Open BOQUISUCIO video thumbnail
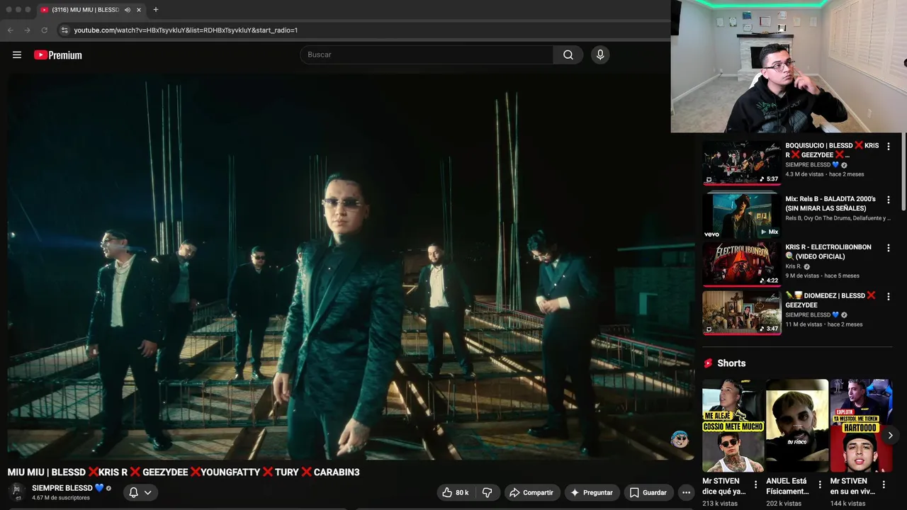 click(741, 162)
